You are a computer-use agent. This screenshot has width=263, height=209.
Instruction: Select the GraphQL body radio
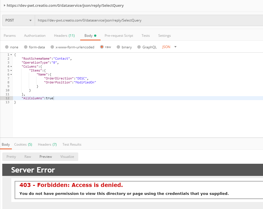tap(139, 47)
